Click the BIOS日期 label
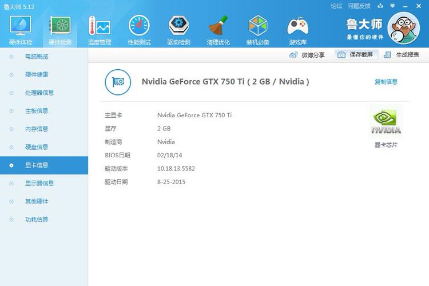This screenshot has height=286, width=429. (117, 155)
